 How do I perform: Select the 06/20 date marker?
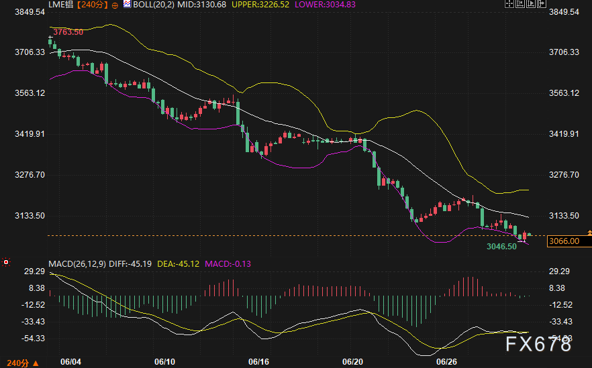coord(352,362)
